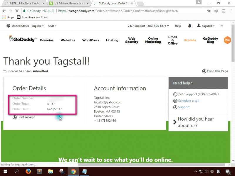Screen dimensions: 235x176
Task: Open the notebook app on taskbar
Action: click(x=84, y=172)
